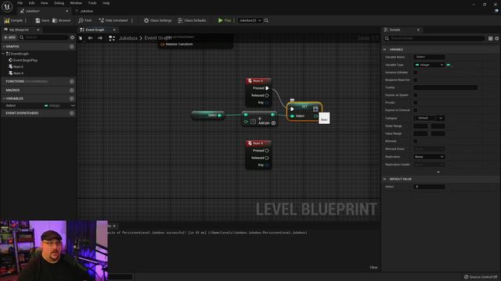The width and height of the screenshot is (501, 281).
Task: Open the Compile options menu dots
Action: (x=26, y=20)
